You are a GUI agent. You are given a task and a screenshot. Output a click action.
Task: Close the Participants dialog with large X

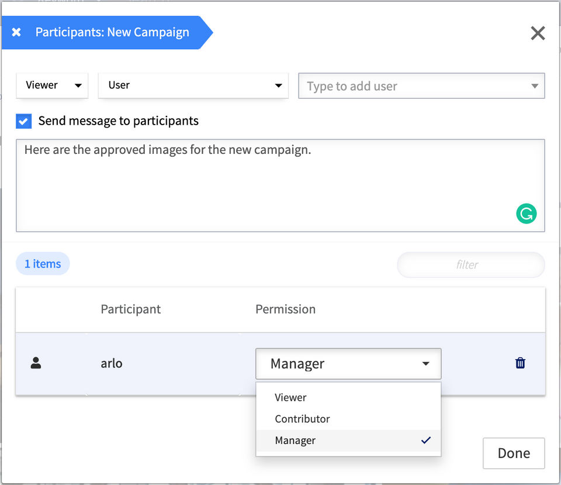pyautogui.click(x=538, y=33)
